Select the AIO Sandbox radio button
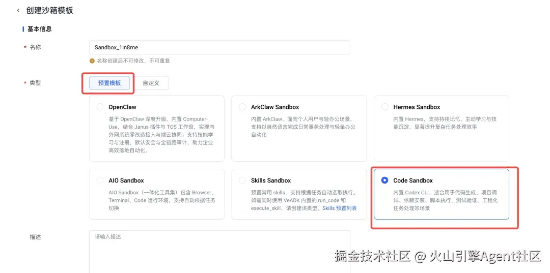The width and height of the screenshot is (550, 273). [100, 180]
